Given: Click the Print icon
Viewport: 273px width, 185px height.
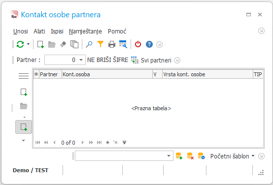Looking at the screenshot, I should coord(112,44).
